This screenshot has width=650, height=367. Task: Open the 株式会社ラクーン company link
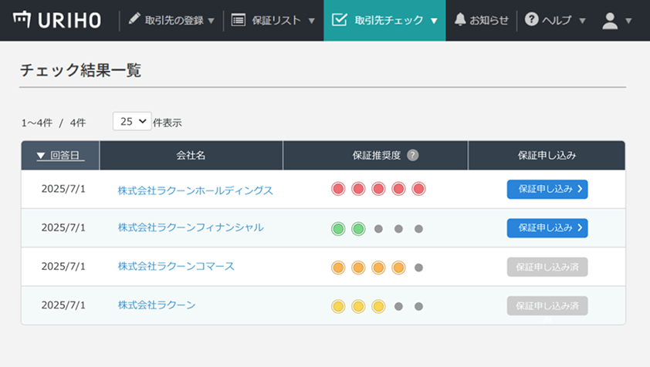click(x=157, y=305)
